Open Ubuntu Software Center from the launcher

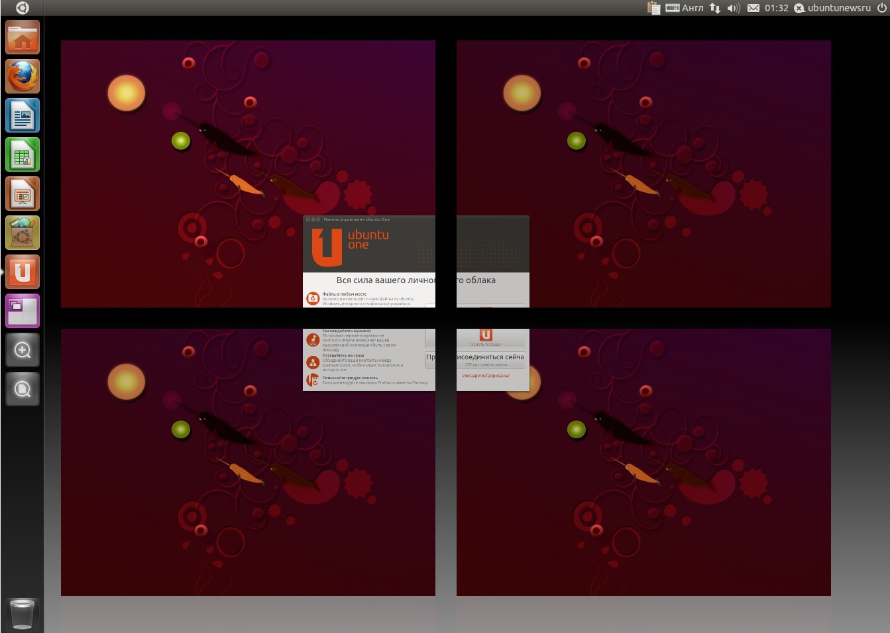pyautogui.click(x=23, y=233)
